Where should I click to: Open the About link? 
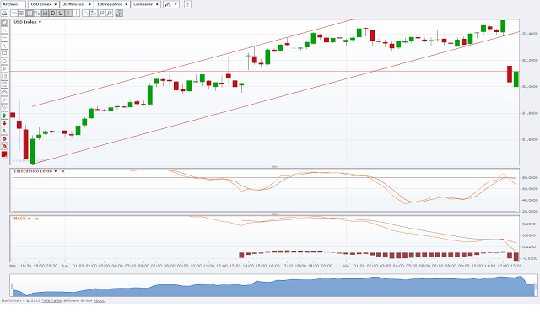pos(99,300)
